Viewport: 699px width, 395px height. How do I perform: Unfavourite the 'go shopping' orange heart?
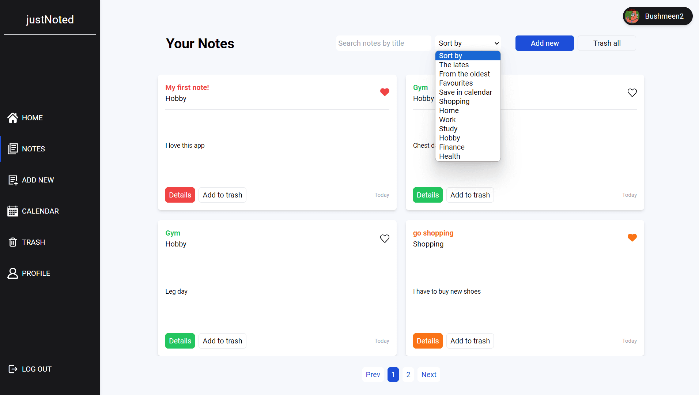click(632, 238)
